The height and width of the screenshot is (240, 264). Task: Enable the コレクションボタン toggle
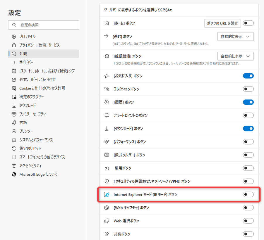click(x=248, y=89)
